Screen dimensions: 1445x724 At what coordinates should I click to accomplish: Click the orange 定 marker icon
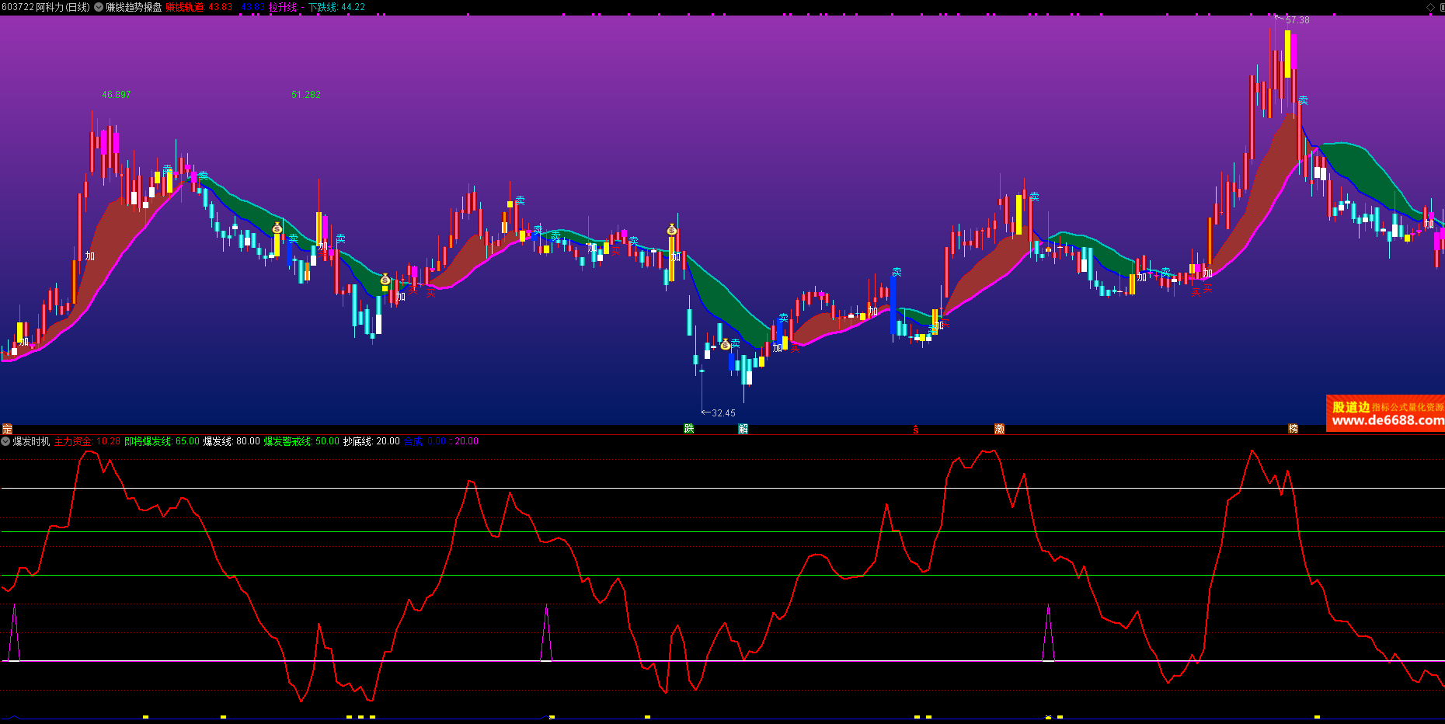coord(7,429)
